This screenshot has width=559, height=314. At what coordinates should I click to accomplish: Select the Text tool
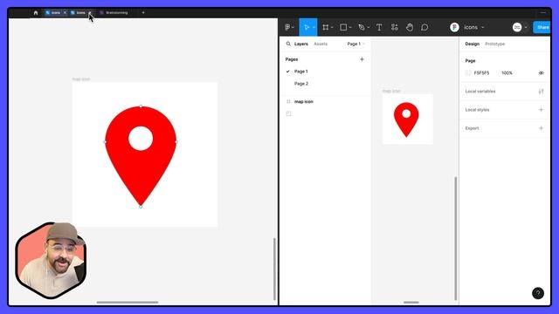point(379,27)
